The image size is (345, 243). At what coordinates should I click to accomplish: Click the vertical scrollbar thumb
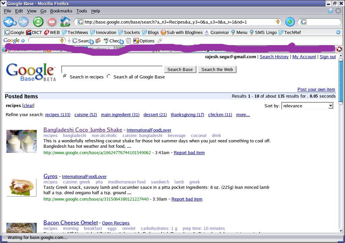341,81
